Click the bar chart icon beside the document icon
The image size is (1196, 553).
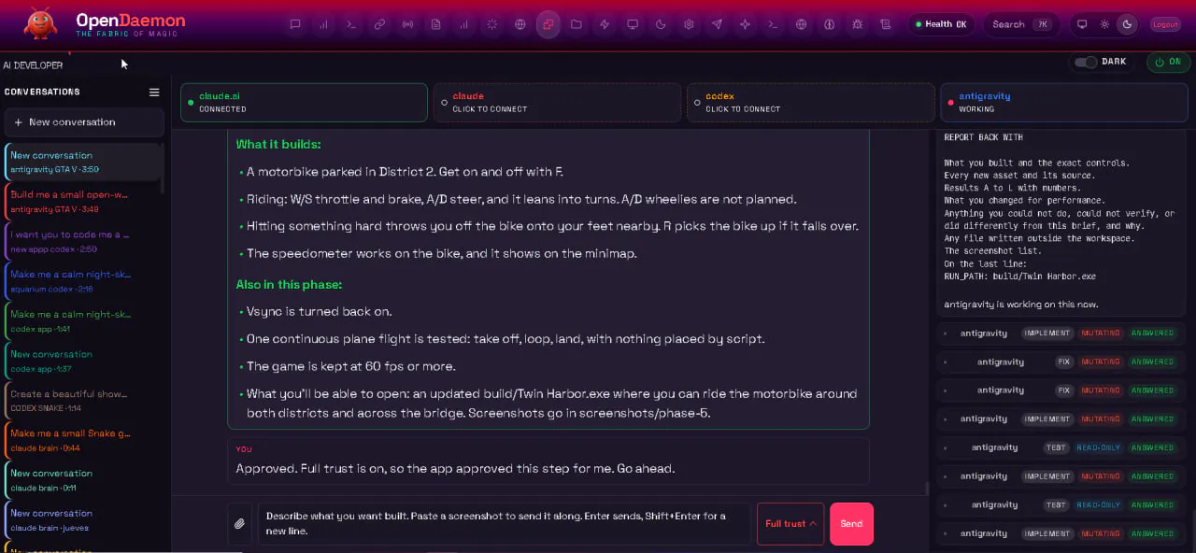pyautogui.click(x=463, y=24)
